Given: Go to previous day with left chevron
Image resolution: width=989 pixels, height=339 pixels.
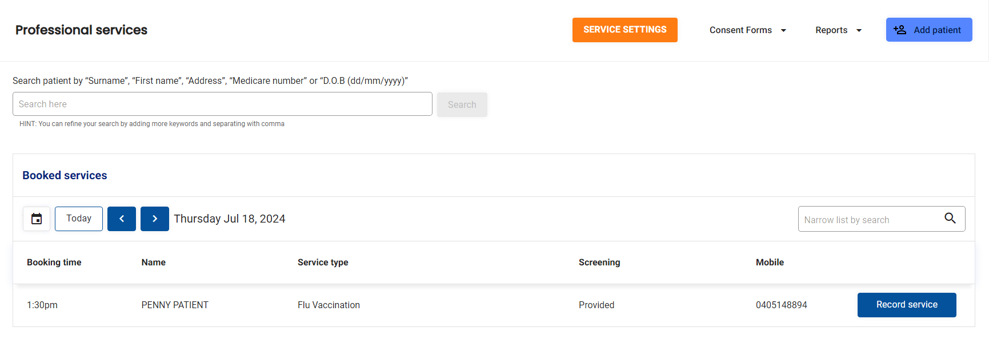Looking at the screenshot, I should (x=122, y=219).
